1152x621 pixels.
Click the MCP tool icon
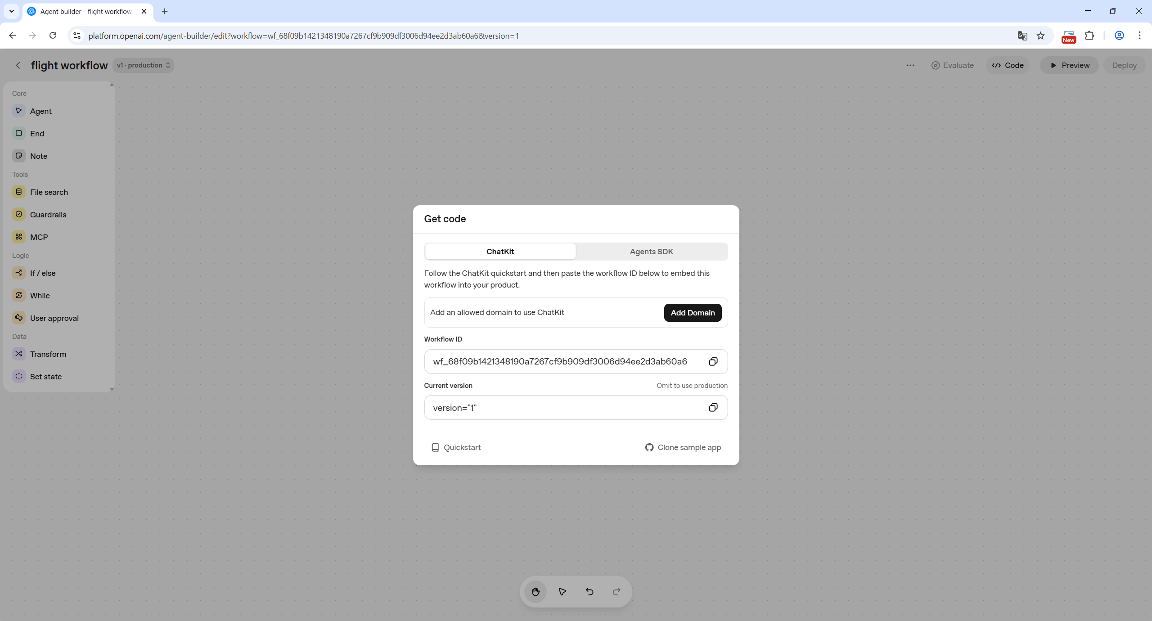pyautogui.click(x=19, y=237)
